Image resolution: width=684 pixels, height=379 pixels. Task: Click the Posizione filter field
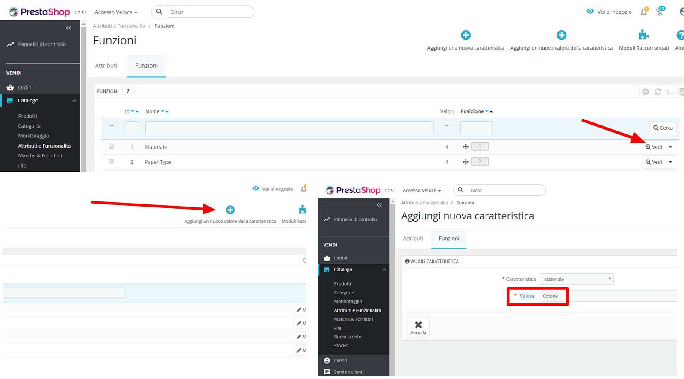pyautogui.click(x=477, y=128)
